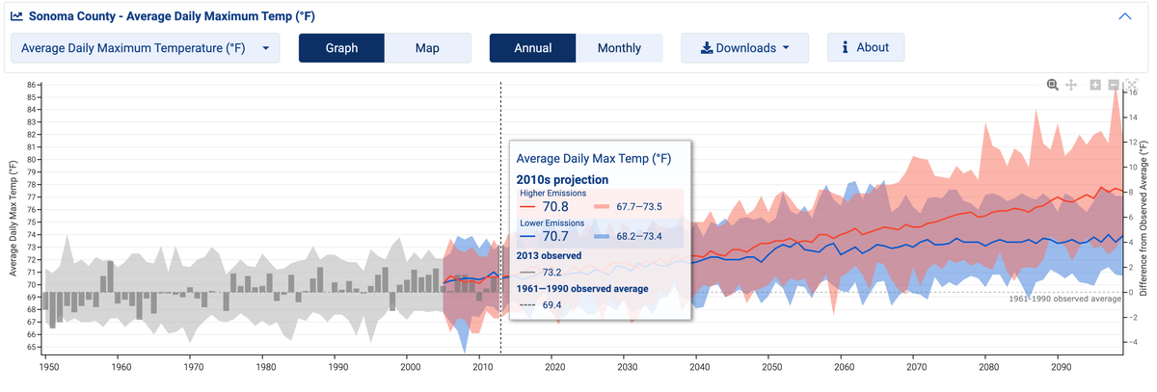Switch view to Map
The height and width of the screenshot is (392, 1157).
coord(427,48)
